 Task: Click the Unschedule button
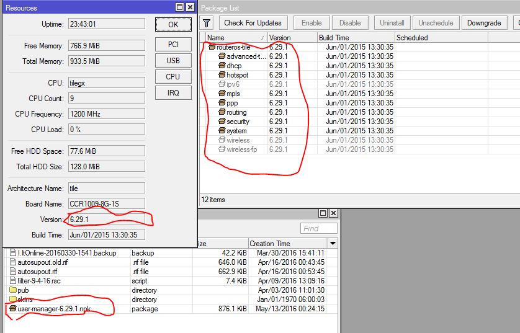tap(436, 23)
